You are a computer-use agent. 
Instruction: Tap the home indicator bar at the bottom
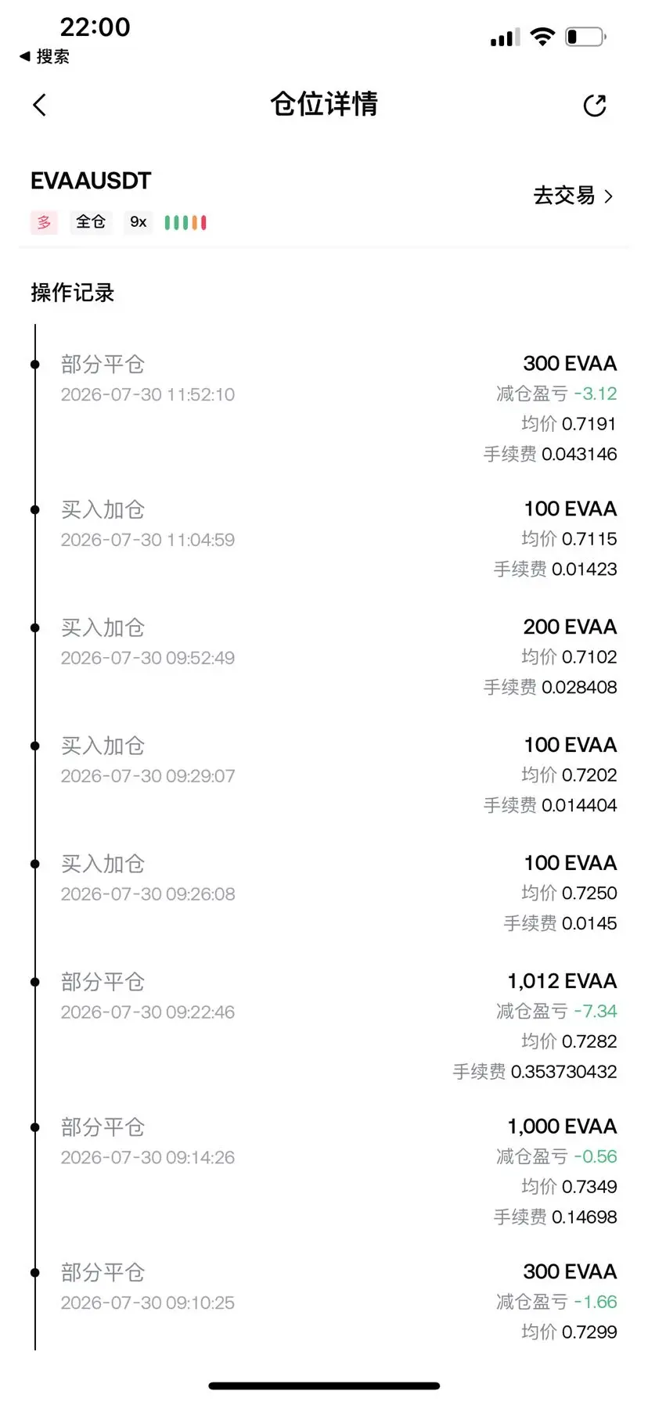click(324, 1386)
